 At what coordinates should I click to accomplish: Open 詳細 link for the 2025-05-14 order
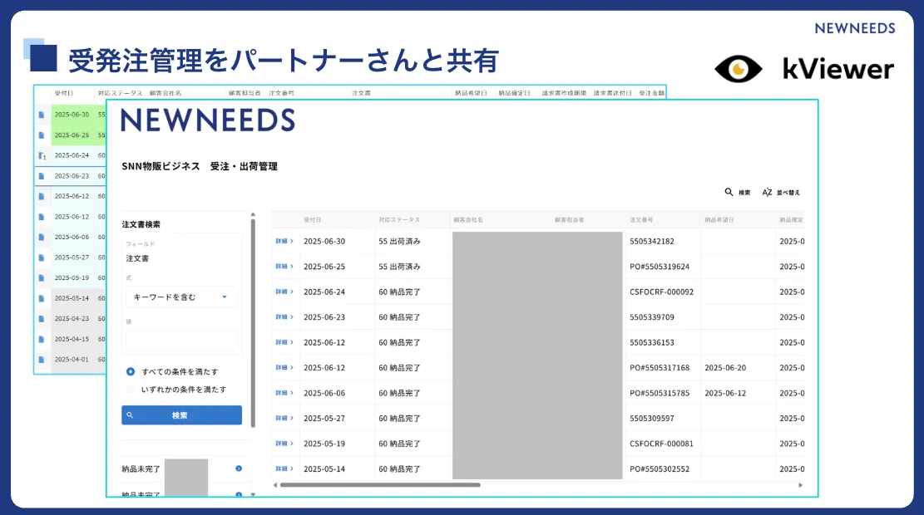click(x=284, y=468)
